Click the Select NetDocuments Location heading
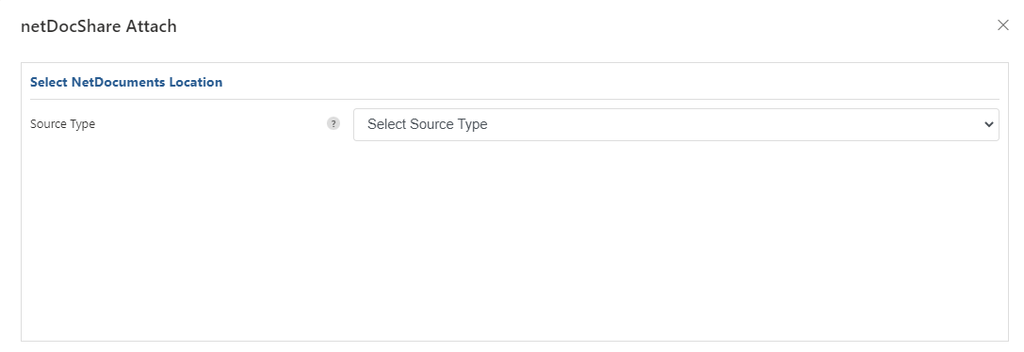 126,82
